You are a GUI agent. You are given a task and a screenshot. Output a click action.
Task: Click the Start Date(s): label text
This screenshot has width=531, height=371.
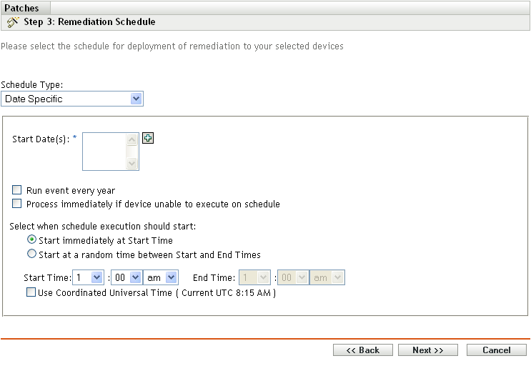pyautogui.click(x=41, y=139)
